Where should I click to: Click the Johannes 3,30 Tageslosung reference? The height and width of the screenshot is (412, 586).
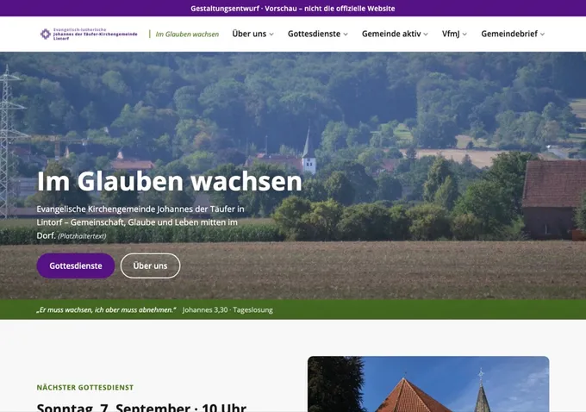(x=228, y=310)
